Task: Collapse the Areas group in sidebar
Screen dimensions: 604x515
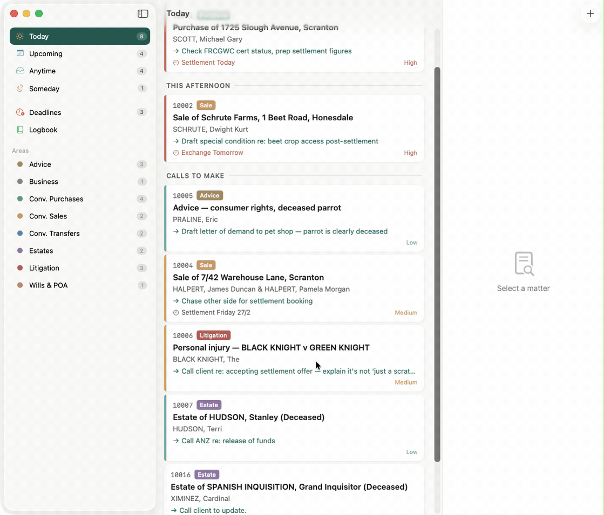Action: (21, 150)
